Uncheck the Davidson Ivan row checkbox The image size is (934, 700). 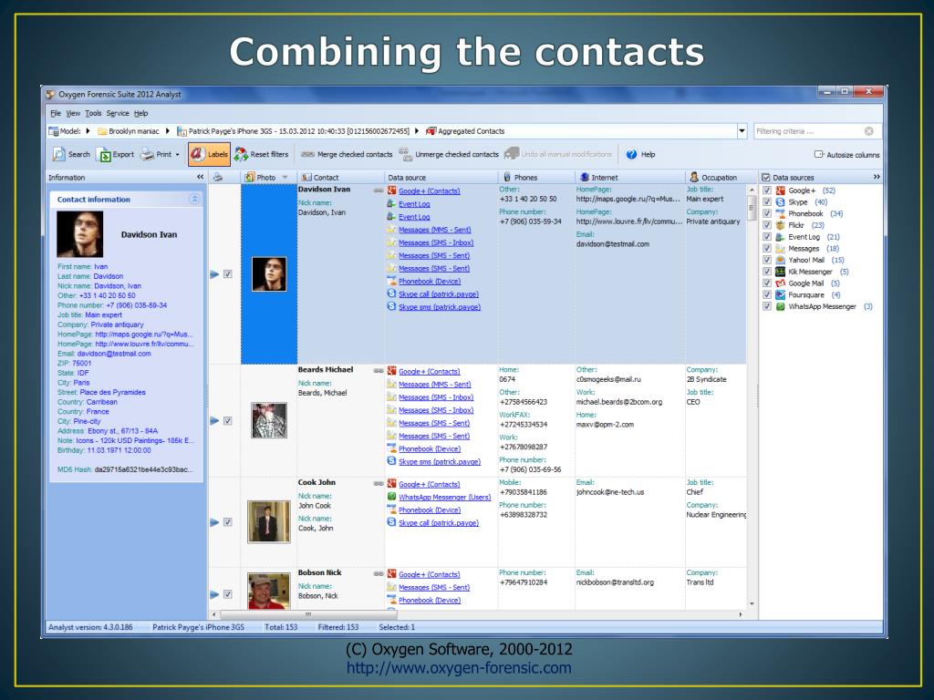pos(227,273)
